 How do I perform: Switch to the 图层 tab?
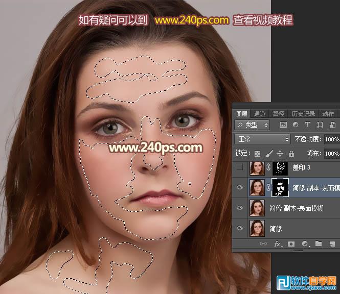pyautogui.click(x=241, y=114)
